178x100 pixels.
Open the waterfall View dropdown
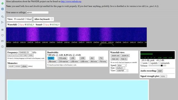pyautogui.click(x=122, y=71)
